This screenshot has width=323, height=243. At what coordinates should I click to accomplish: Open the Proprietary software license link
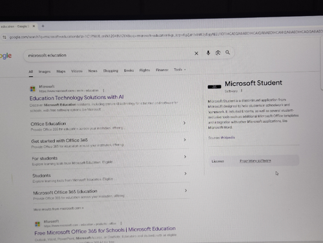(x=255, y=161)
